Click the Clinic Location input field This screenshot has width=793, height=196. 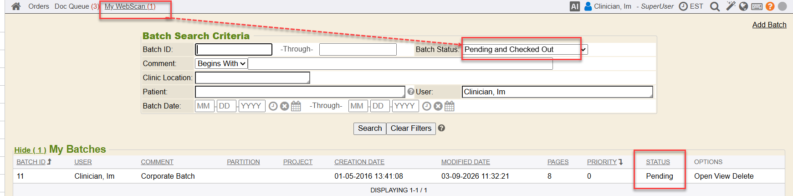pyautogui.click(x=252, y=78)
